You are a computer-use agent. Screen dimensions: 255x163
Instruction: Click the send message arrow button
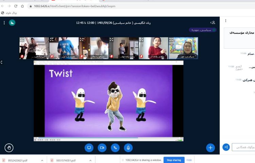coord(226,147)
